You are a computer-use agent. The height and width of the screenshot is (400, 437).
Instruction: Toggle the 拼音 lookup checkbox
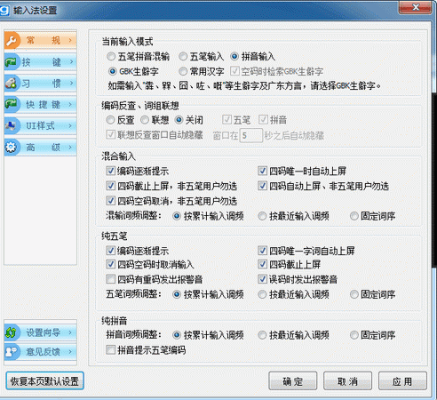tap(273, 120)
